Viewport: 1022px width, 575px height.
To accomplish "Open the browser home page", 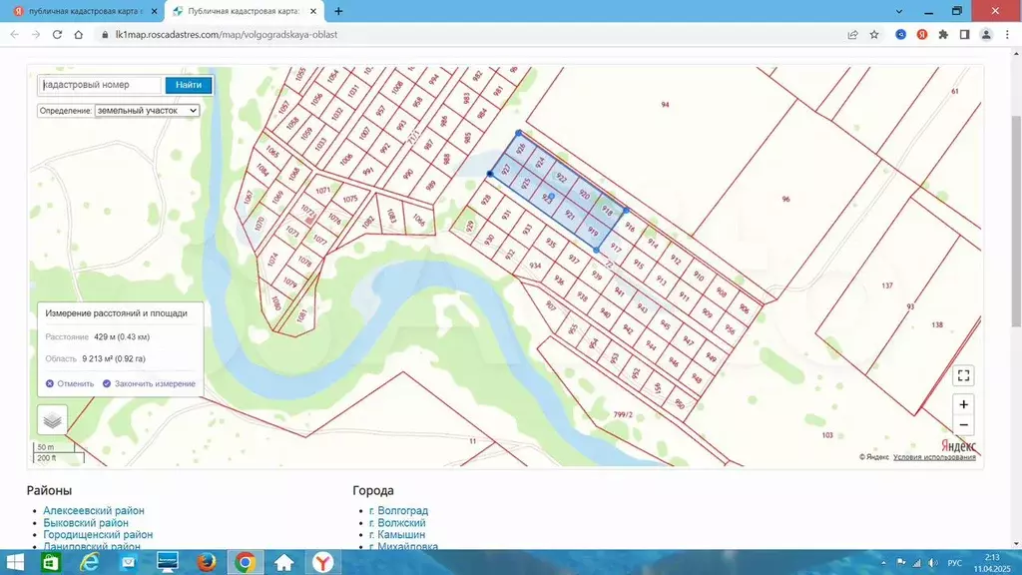I will (x=78, y=35).
